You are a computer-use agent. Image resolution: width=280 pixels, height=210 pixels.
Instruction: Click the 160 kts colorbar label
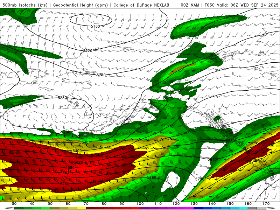248,204
